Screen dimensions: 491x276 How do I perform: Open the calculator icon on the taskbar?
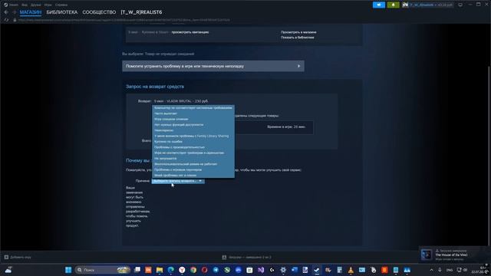[339, 270]
